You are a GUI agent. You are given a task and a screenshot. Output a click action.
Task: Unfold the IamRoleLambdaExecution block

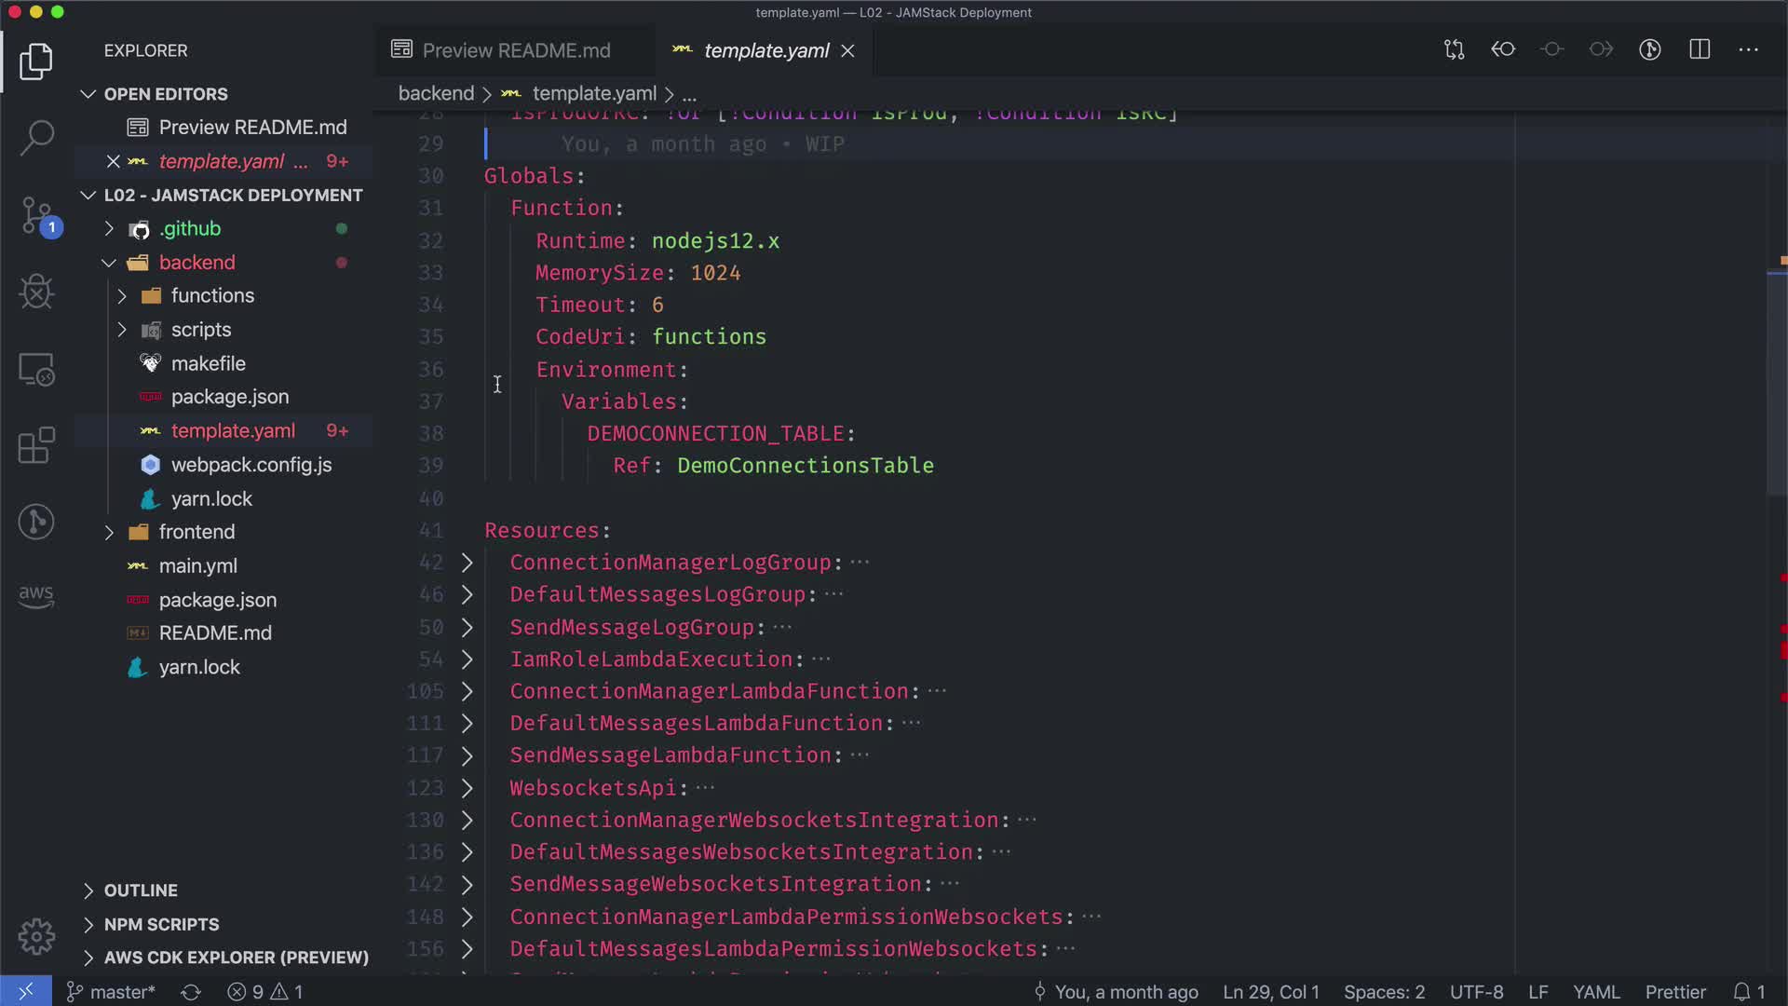467,659
